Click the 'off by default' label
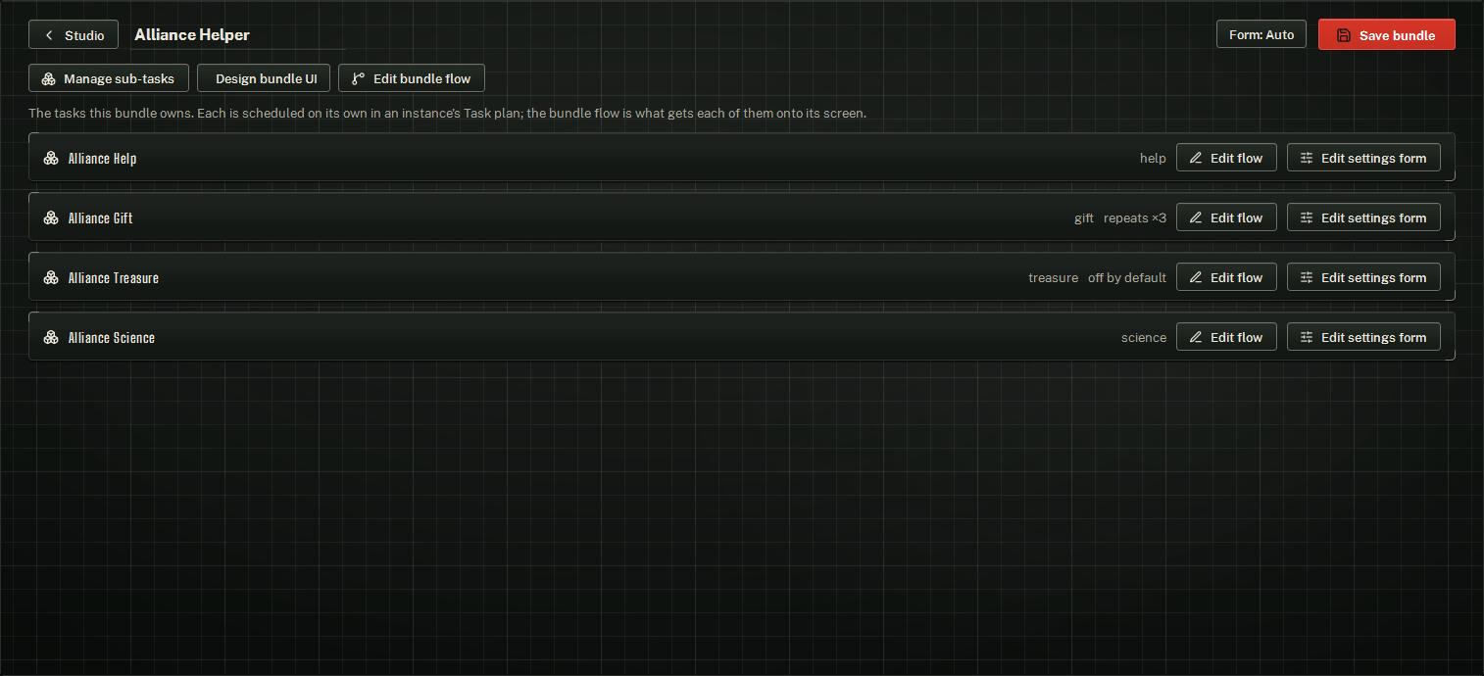The width and height of the screenshot is (1484, 676). pos(1127,277)
